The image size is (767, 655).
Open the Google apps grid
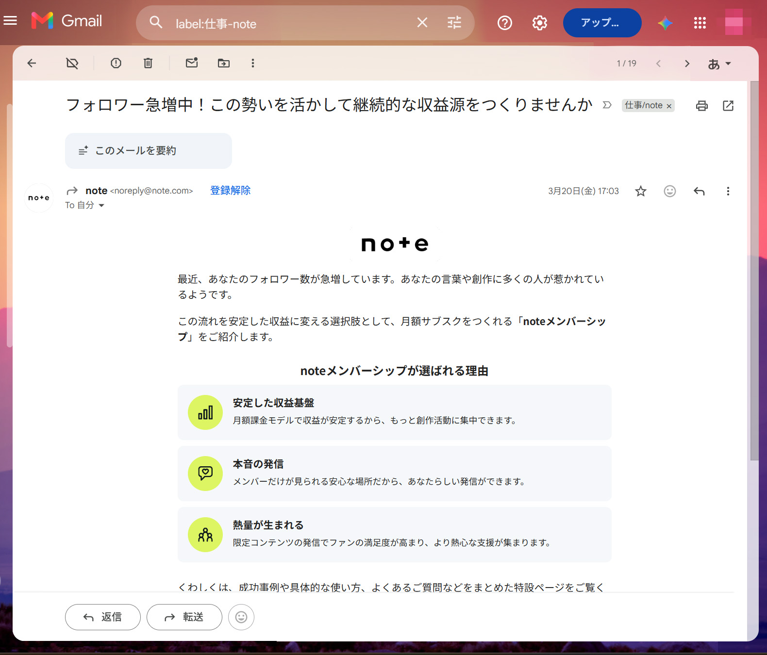point(700,23)
